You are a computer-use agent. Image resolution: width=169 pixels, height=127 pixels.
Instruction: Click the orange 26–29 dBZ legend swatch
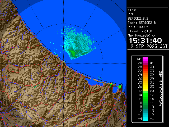pyautogui.click(x=145, y=79)
